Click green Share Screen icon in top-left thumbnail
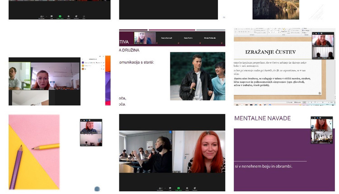 pyautogui.click(x=59, y=17)
